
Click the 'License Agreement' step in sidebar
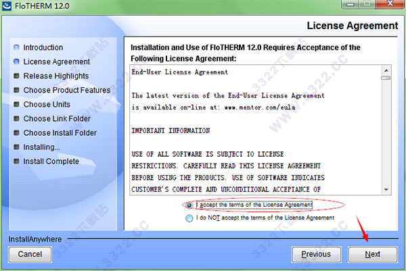(x=57, y=61)
